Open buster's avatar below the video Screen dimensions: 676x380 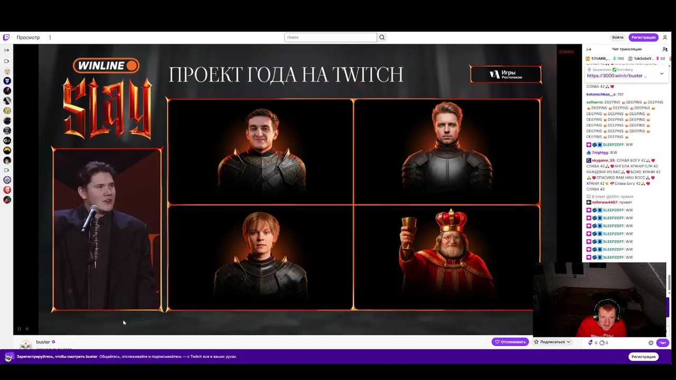[x=25, y=345]
